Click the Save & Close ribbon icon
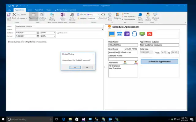 [9, 16]
